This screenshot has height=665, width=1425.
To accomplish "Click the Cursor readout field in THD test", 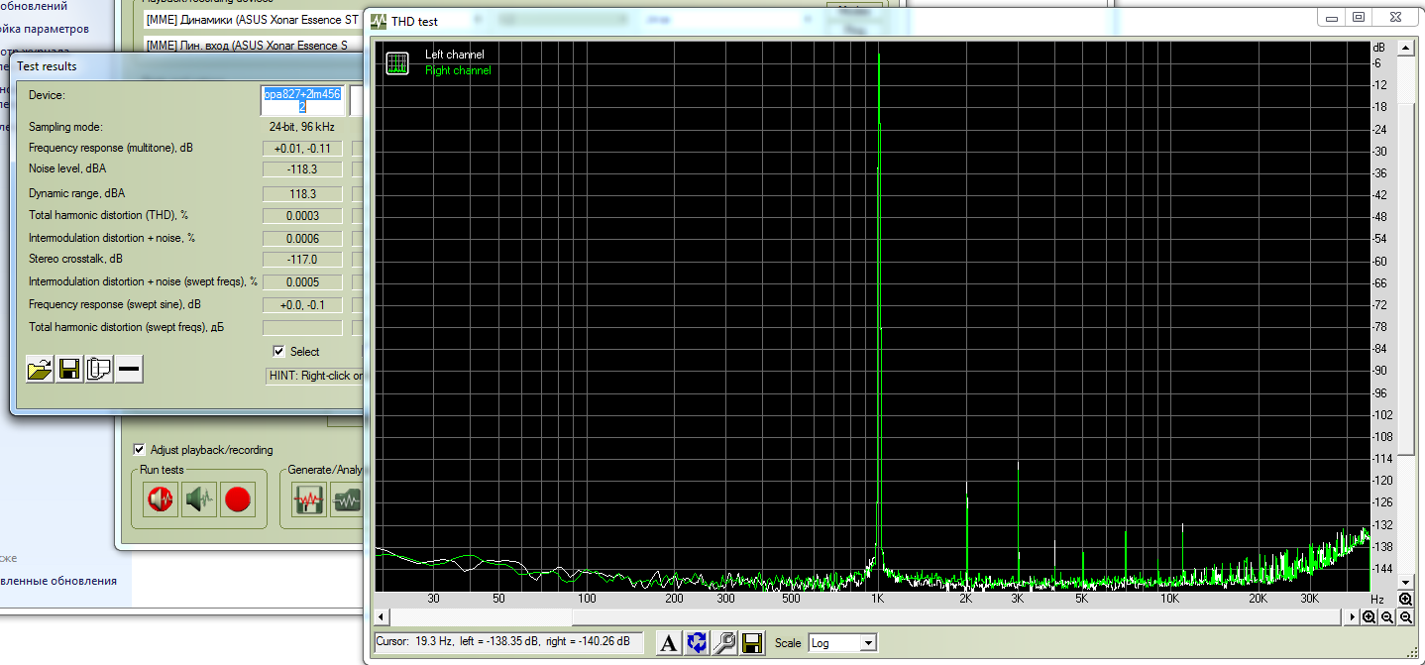I will pos(508,642).
